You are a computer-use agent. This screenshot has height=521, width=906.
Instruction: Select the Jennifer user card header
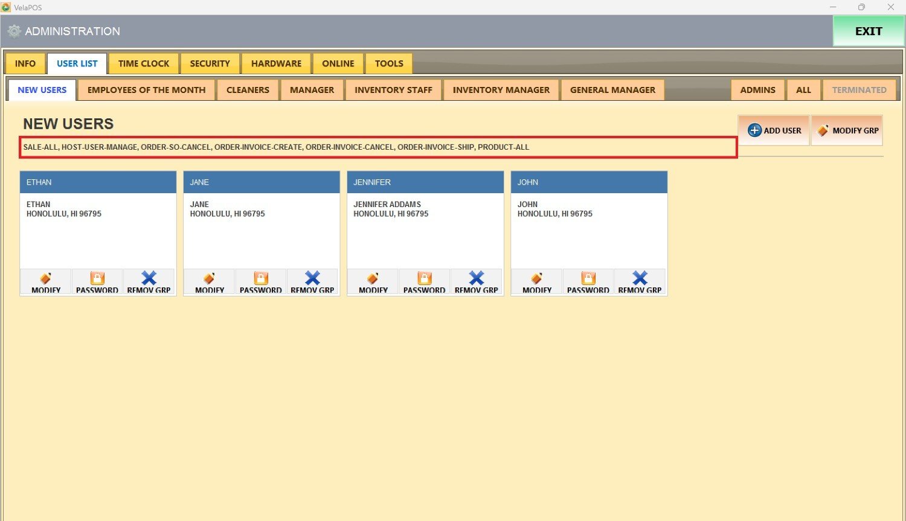tap(425, 182)
